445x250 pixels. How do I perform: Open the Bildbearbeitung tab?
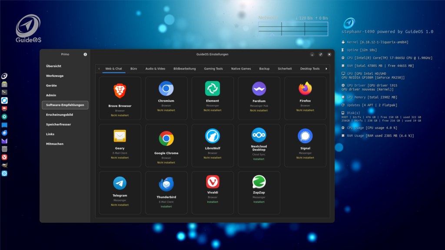pyautogui.click(x=184, y=69)
